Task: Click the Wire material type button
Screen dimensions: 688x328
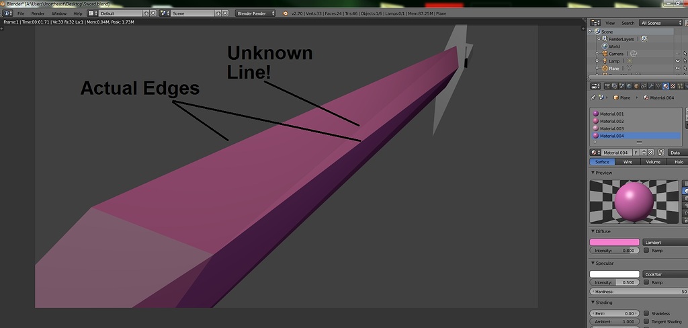Action: (628, 161)
